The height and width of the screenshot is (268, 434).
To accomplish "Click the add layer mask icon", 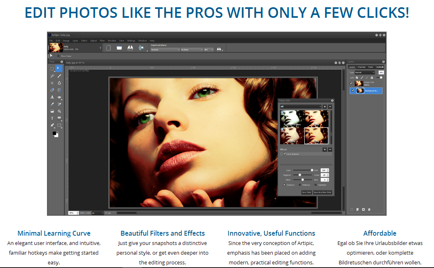I will point(363,209).
